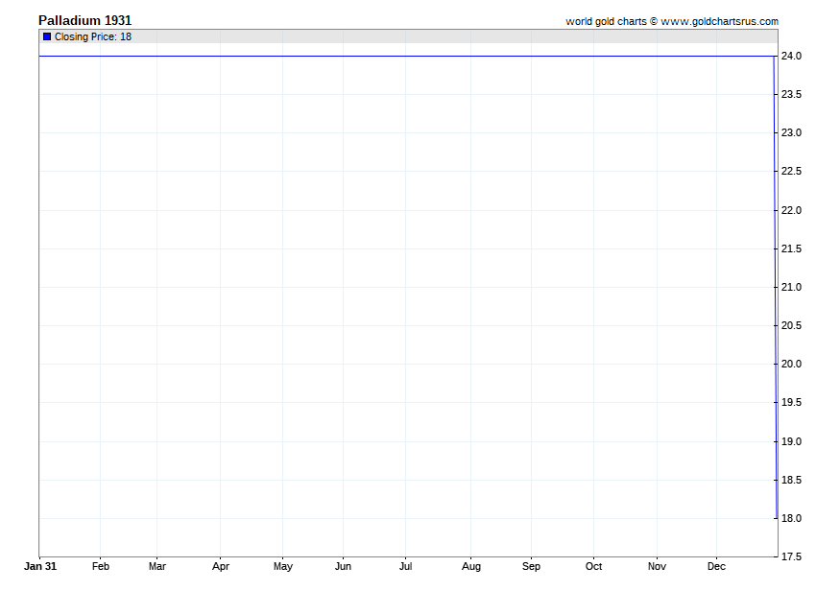The height and width of the screenshot is (591, 816).
Task: Click the 23.5 y-axis value
Action: pyautogui.click(x=792, y=94)
